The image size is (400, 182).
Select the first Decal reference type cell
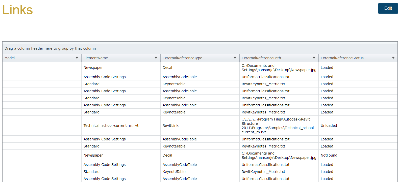pyautogui.click(x=167, y=68)
